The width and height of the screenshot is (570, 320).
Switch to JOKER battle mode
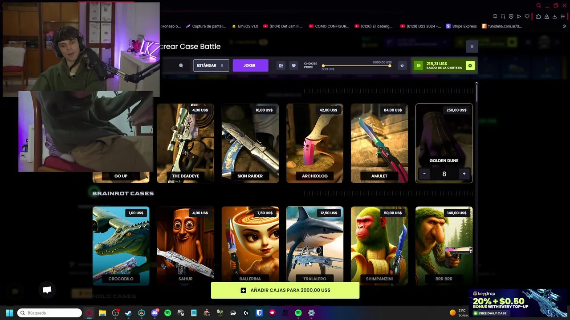(x=250, y=65)
